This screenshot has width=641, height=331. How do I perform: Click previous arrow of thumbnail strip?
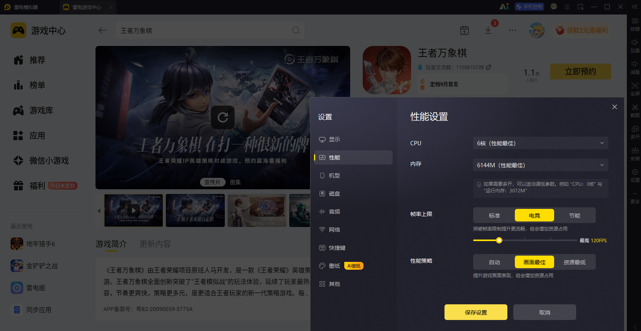pos(99,211)
